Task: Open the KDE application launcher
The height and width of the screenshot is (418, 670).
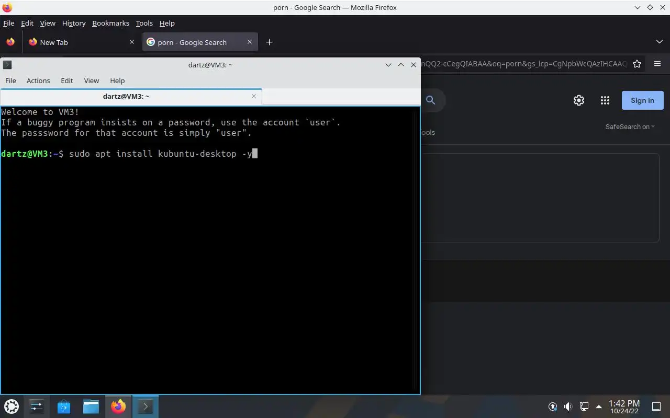Action: 11,406
